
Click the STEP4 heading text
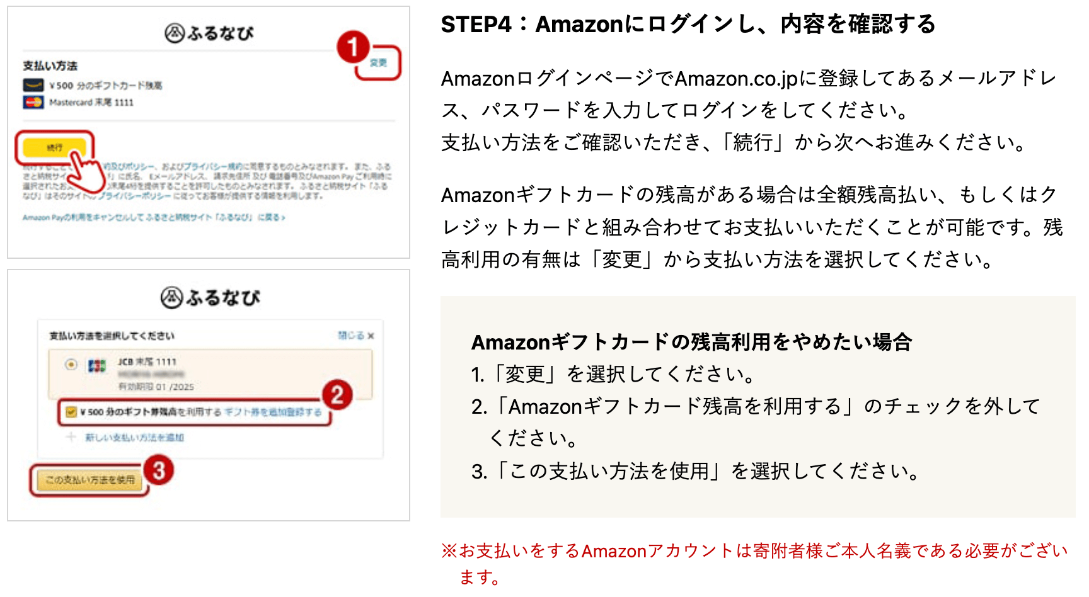[x=688, y=25]
